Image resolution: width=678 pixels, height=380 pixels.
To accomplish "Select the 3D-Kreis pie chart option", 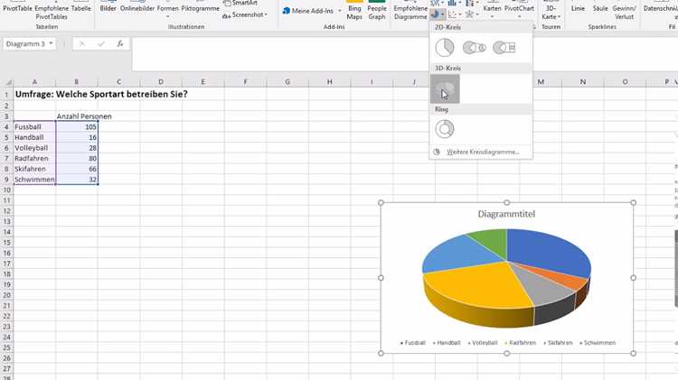I will click(x=445, y=89).
